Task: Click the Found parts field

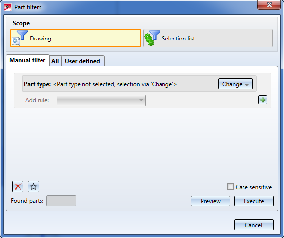Action: (61, 200)
